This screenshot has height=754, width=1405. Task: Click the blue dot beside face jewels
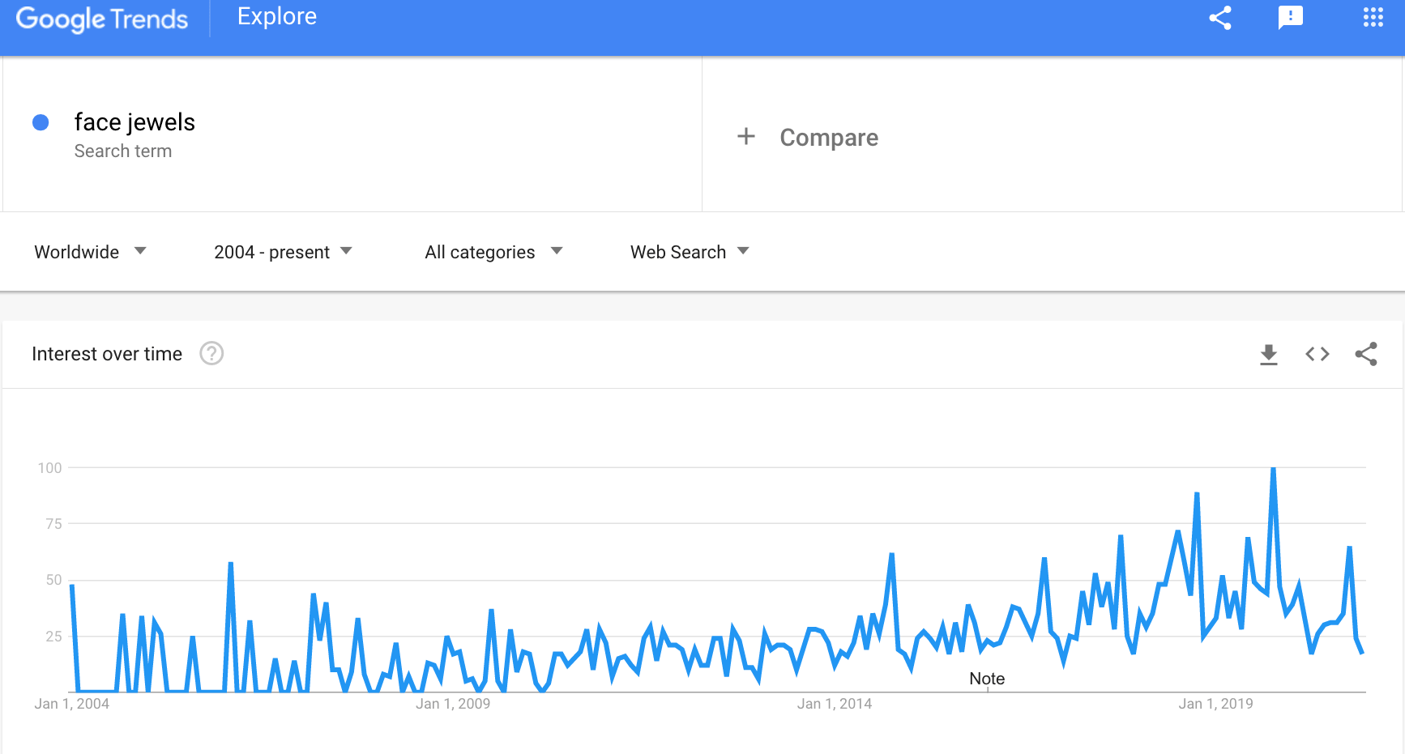click(41, 122)
